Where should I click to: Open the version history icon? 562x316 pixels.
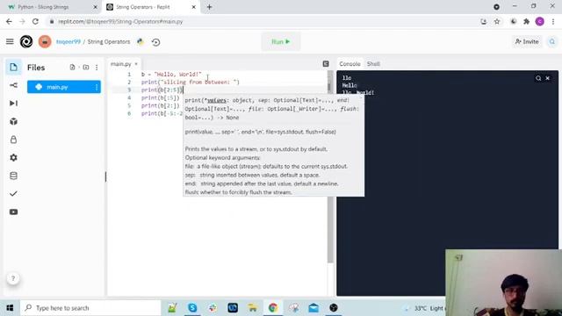click(155, 42)
